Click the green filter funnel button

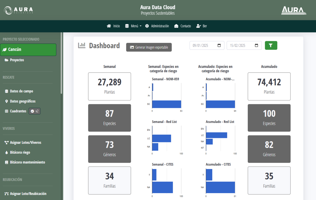point(271,45)
